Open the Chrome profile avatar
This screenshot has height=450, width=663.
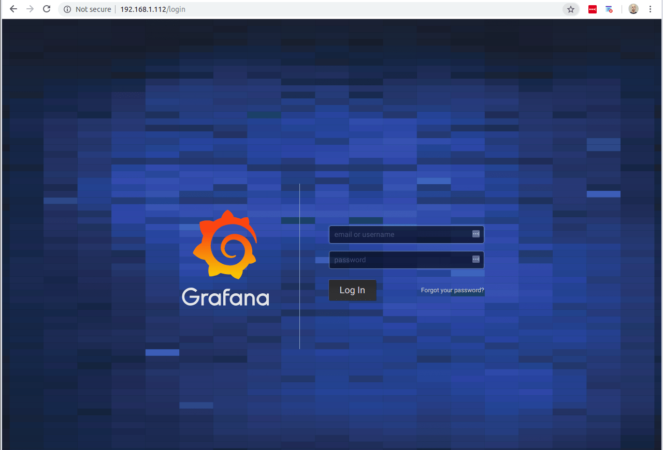[633, 9]
